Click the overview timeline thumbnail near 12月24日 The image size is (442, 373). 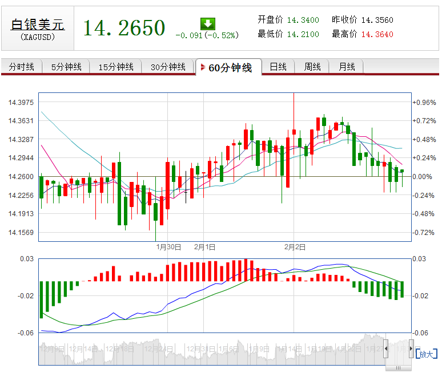(x=158, y=349)
